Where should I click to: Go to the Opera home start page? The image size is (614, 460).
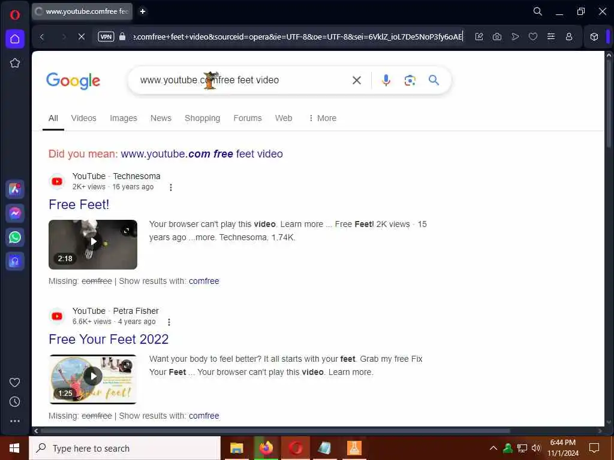15,39
